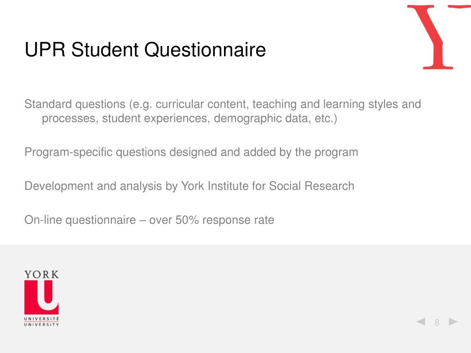Select the UNIVERSITÉ text under the logo

pyautogui.click(x=41, y=319)
